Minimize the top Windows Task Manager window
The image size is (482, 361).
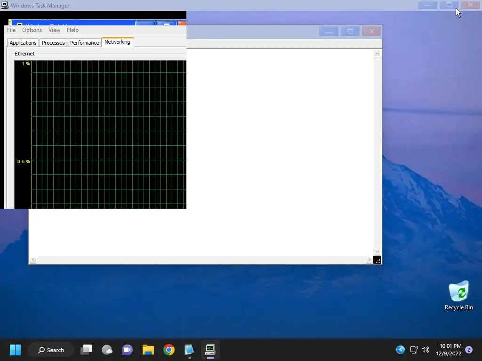tap(427, 5)
